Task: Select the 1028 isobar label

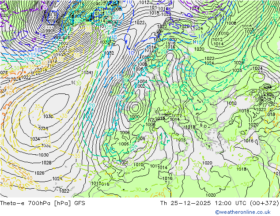Action: click(46, 163)
